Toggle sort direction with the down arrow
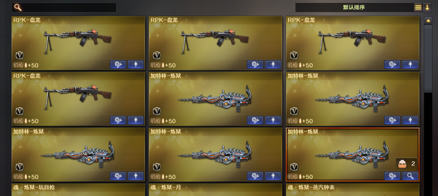The height and width of the screenshot is (196, 438). point(427,8)
